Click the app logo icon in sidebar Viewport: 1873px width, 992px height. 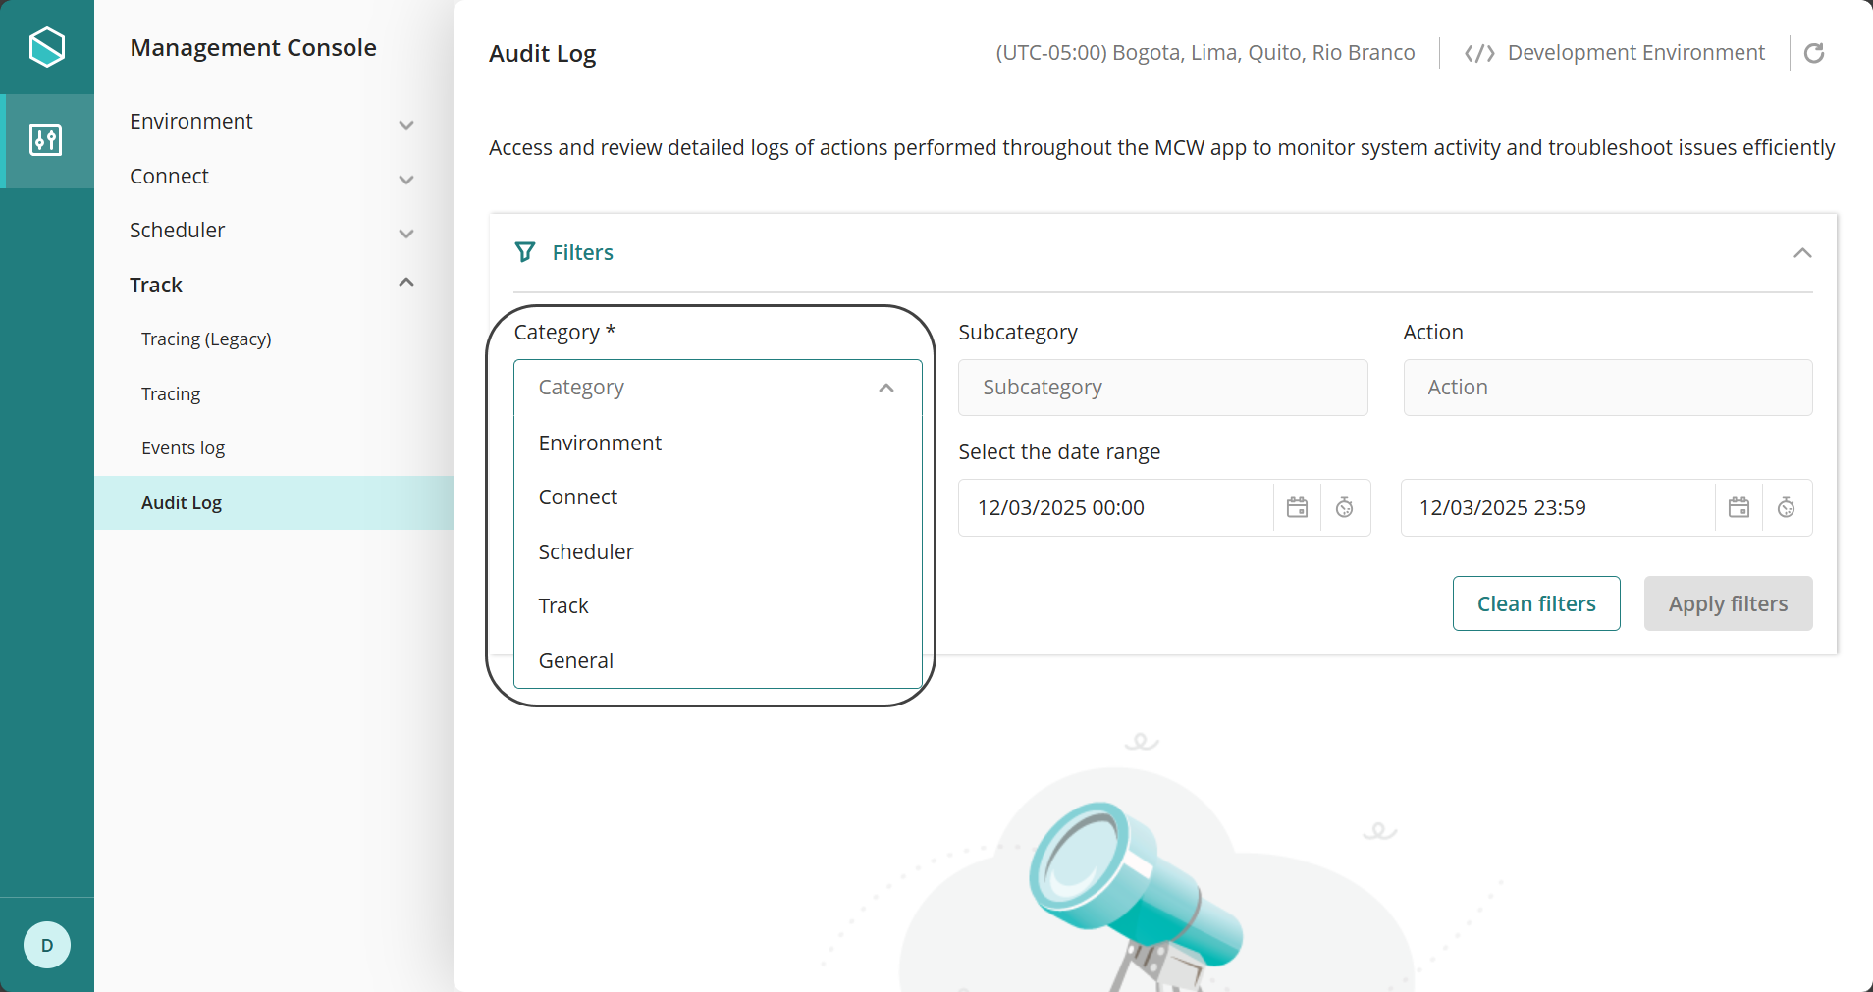tap(47, 47)
